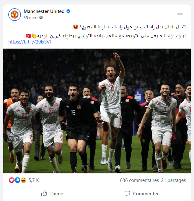
Task: Show the 21 partages list
Action: tap(173, 180)
